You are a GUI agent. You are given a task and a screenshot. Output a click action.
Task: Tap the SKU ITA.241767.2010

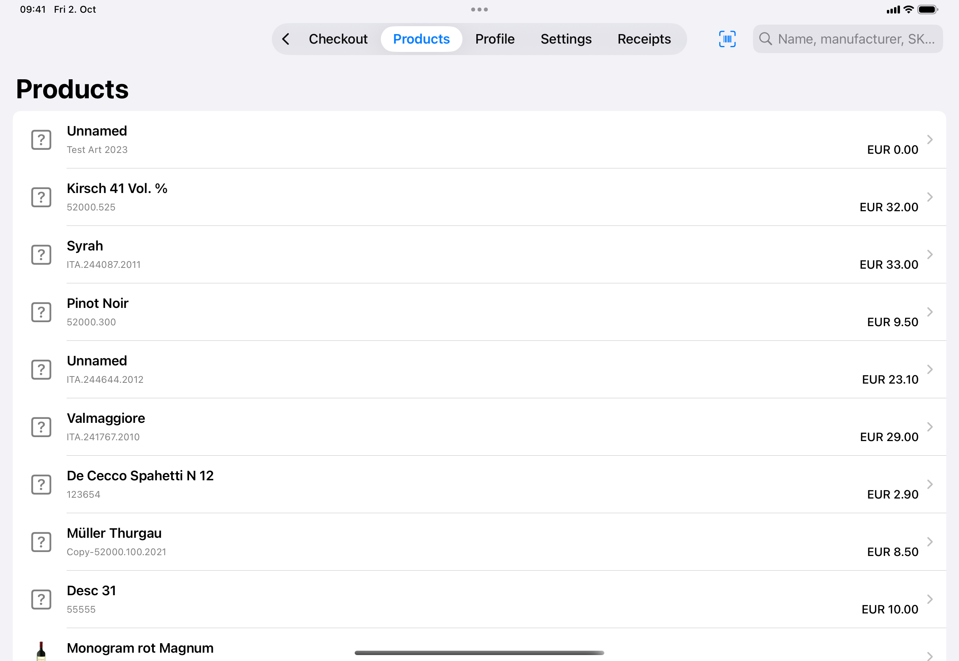click(103, 437)
